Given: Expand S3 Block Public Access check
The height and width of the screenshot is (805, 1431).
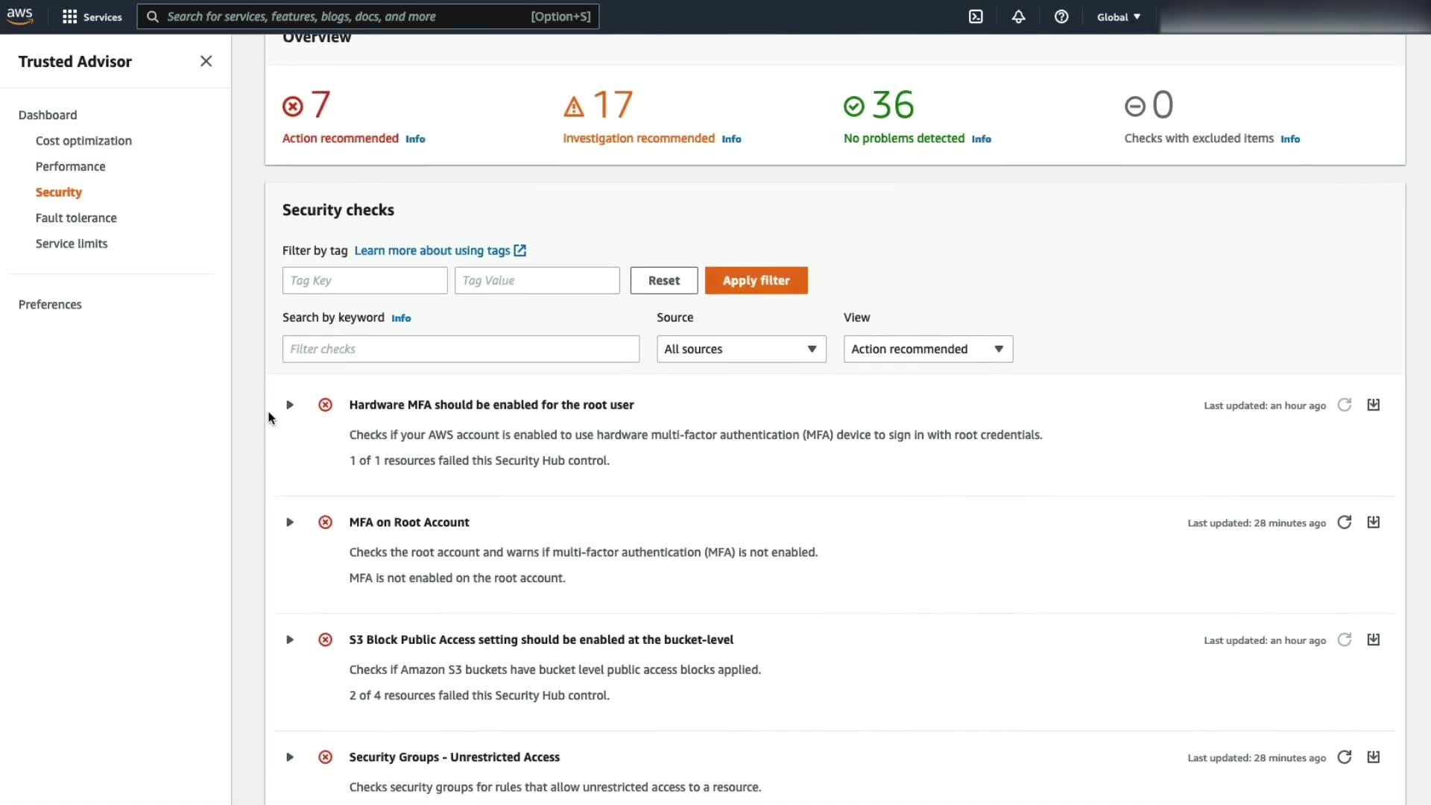Looking at the screenshot, I should pyautogui.click(x=290, y=640).
